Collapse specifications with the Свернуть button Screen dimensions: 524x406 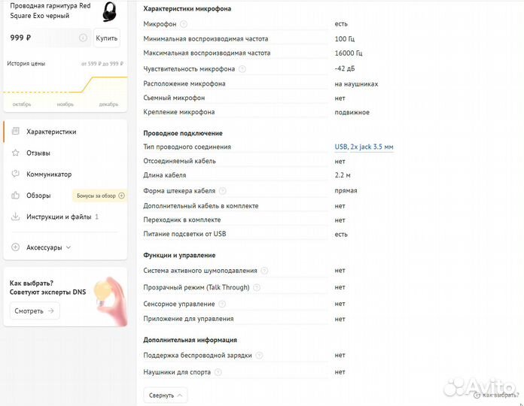pos(165,395)
